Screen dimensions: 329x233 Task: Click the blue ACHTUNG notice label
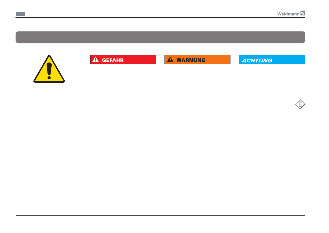pyautogui.click(x=272, y=60)
